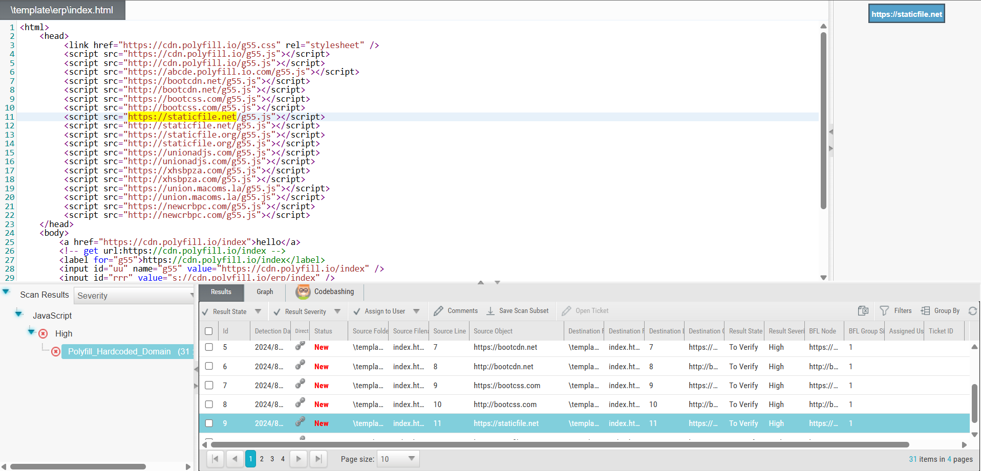Screen dimensions: 981x471
Task: Click the Group By icon
Action: 925,311
